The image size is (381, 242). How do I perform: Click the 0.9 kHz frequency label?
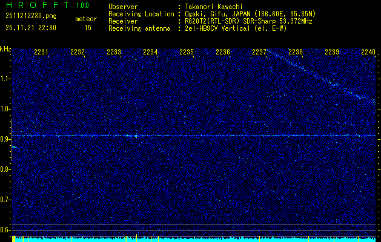[x=5, y=139]
